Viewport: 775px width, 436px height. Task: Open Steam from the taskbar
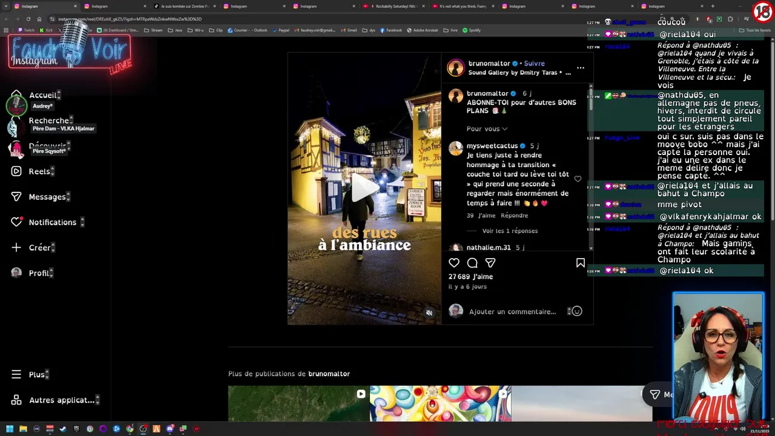coord(63,429)
